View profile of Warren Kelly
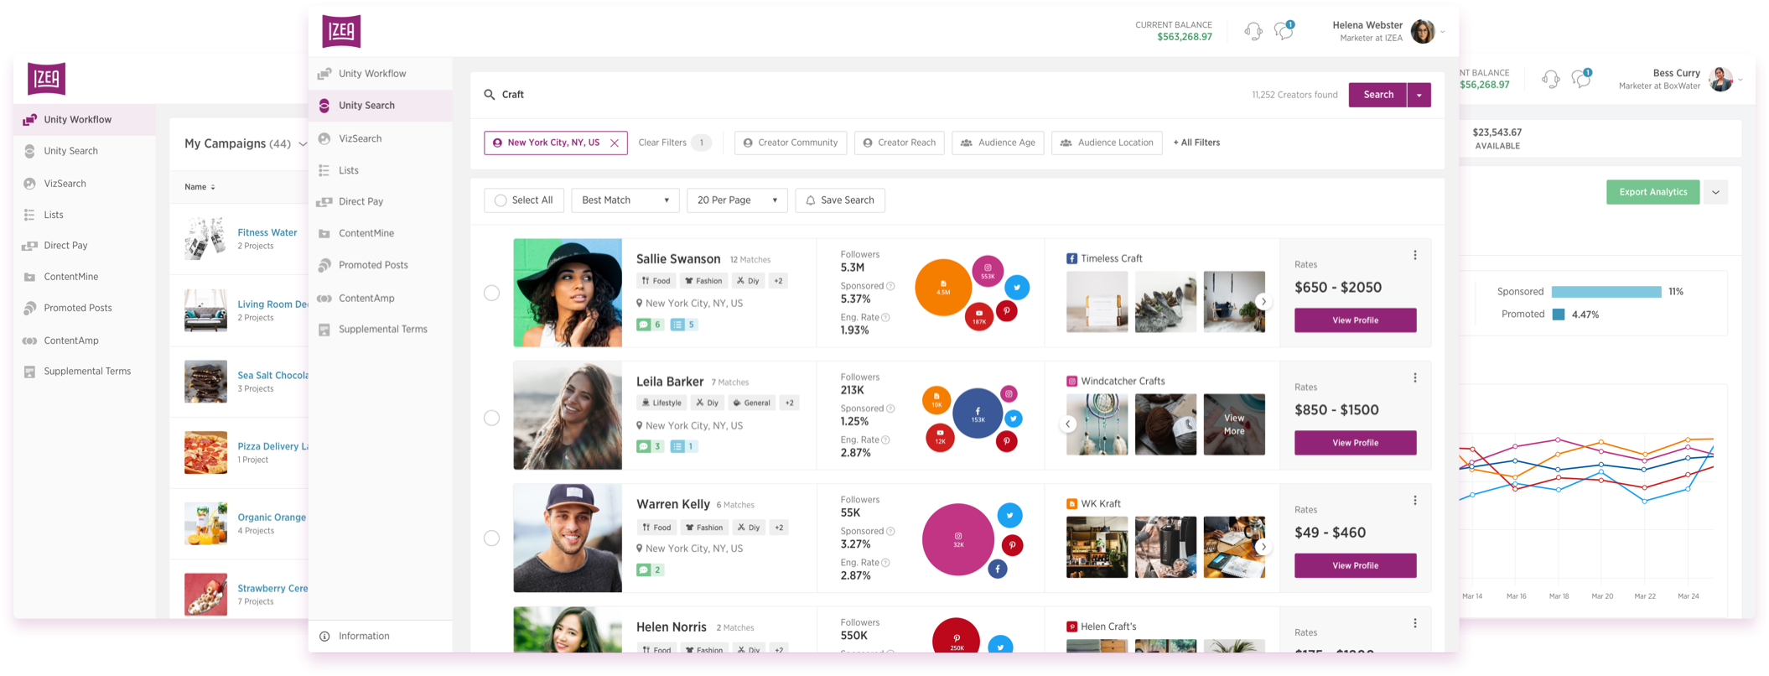 (x=1355, y=565)
